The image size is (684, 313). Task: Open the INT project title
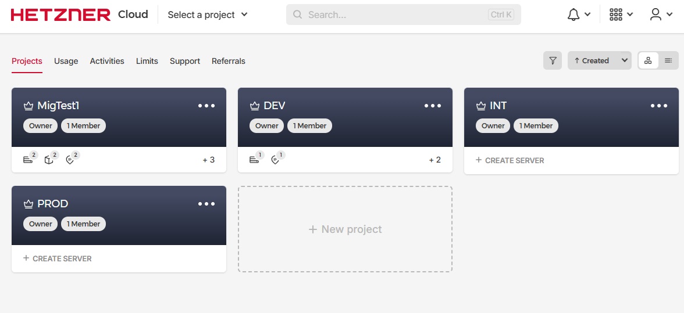(x=498, y=106)
